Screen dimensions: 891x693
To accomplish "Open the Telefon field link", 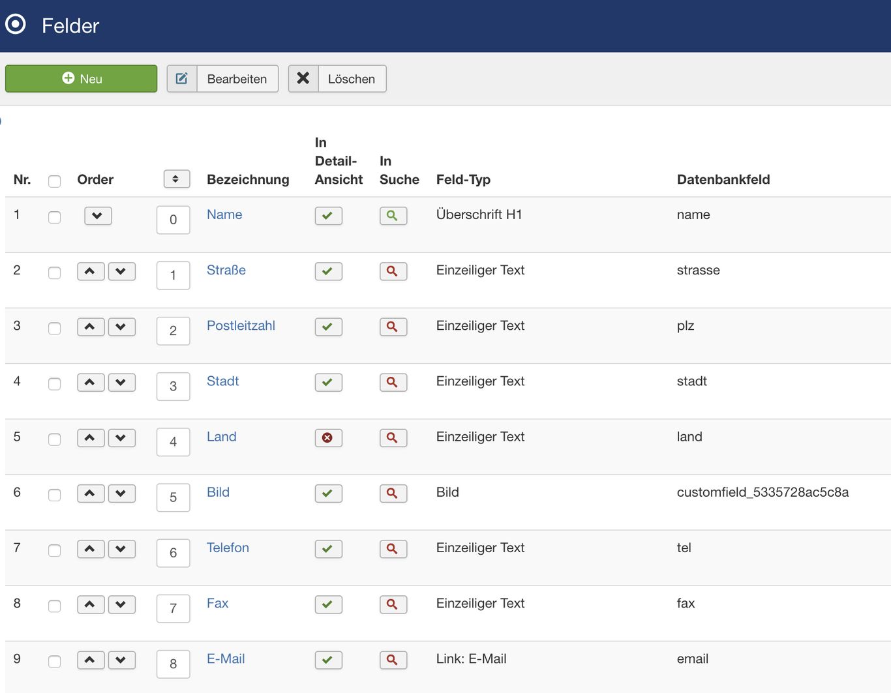I will coord(228,548).
